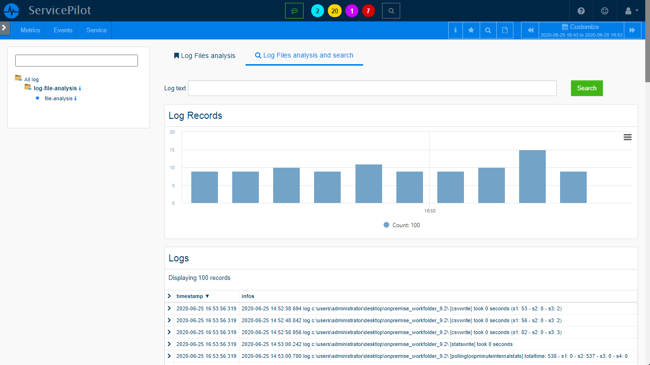Open the red badge showing 7 alerts
Screen dimensions: 650x365
pos(368,11)
